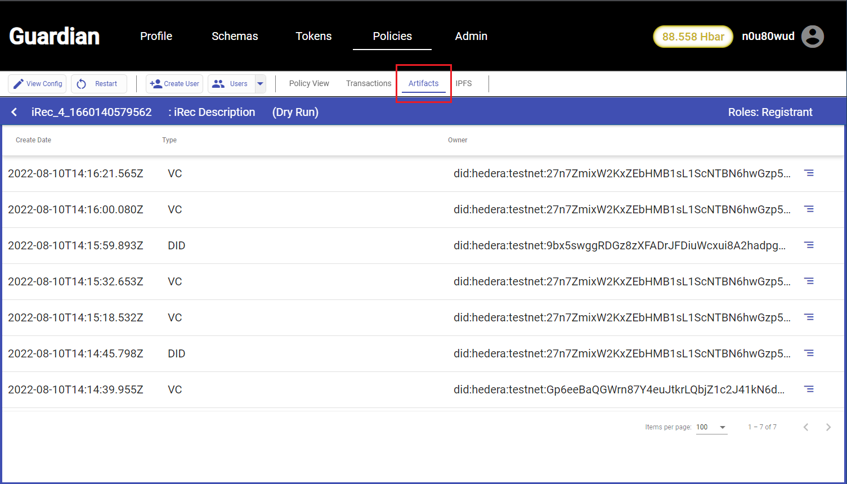
Task: Select the date 2022-08-10T14:16:21.565Z
Action: click(75, 173)
